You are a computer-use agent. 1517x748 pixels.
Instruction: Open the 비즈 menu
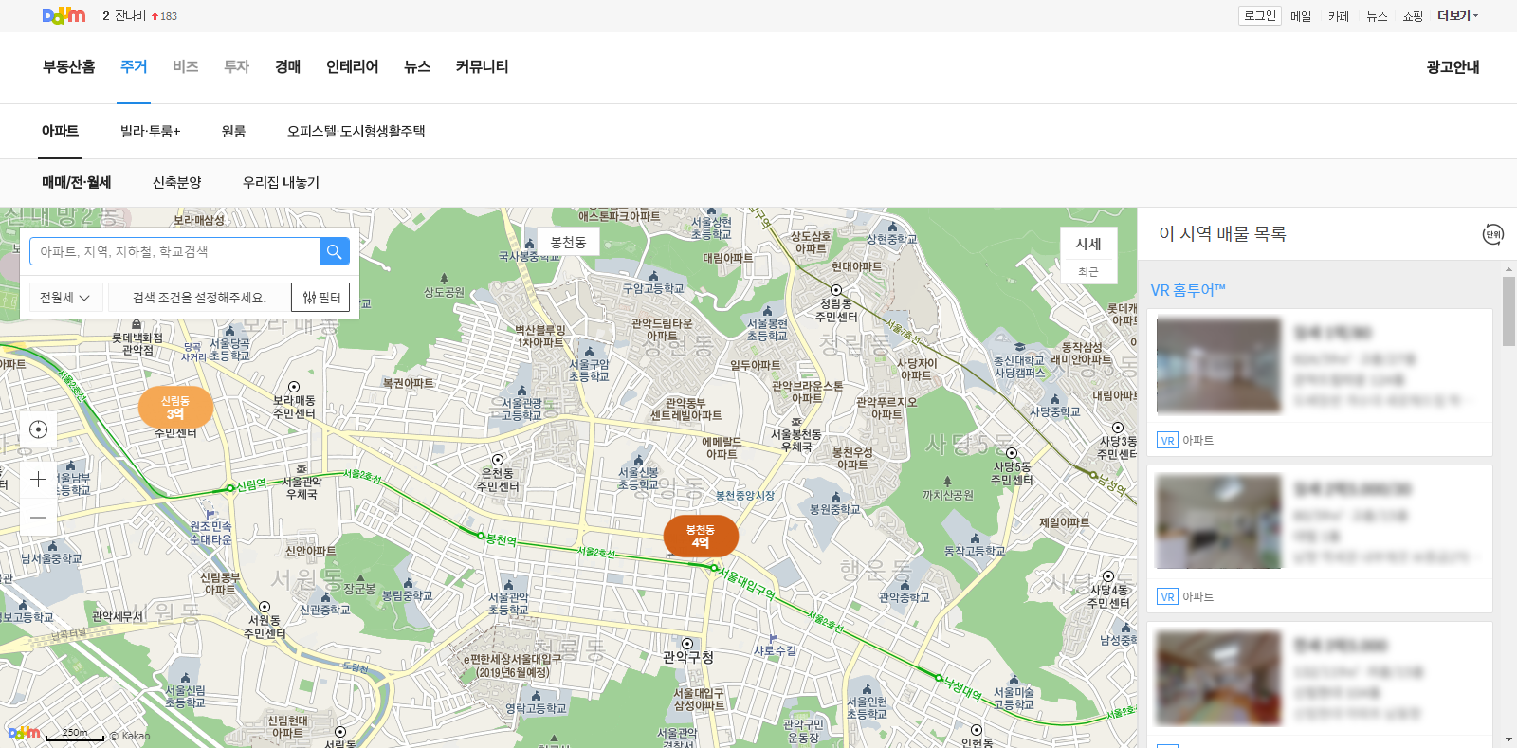point(186,66)
